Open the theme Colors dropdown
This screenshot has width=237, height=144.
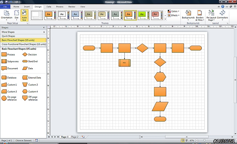pyautogui.click(x=174, y=11)
